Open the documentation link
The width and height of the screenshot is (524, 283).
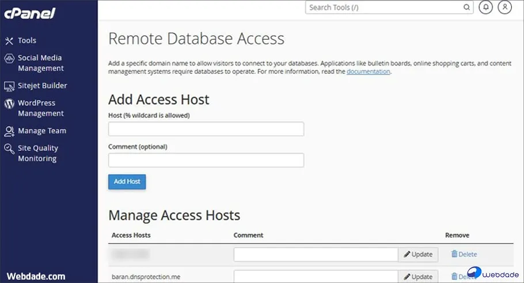pos(369,71)
